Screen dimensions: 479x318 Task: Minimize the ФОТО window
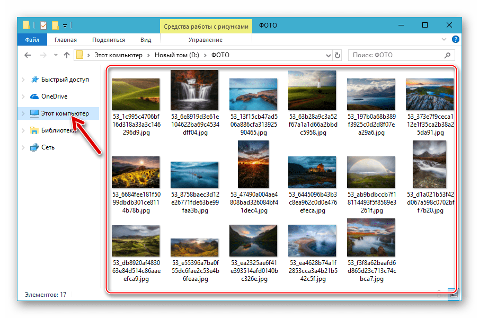(x=401, y=25)
